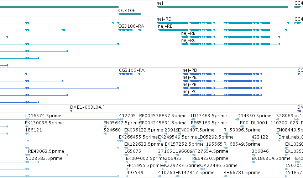
Task: Open the nej-PB protein label
Action: coord(189,85)
